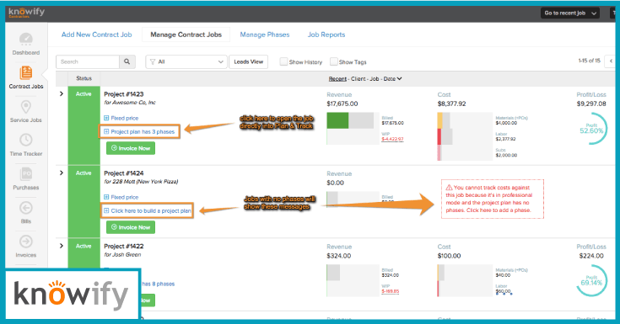Image resolution: width=620 pixels, height=324 pixels.
Task: Expand the Project #1424 row chevron
Action: (62, 173)
